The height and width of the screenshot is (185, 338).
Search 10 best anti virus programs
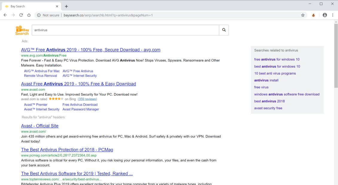coord(275,73)
